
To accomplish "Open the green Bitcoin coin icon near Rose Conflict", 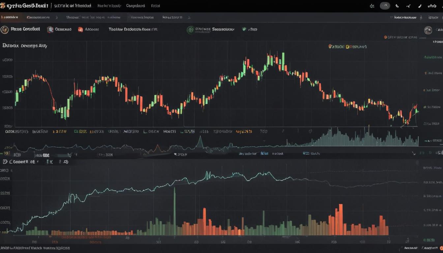I will pyautogui.click(x=191, y=30).
